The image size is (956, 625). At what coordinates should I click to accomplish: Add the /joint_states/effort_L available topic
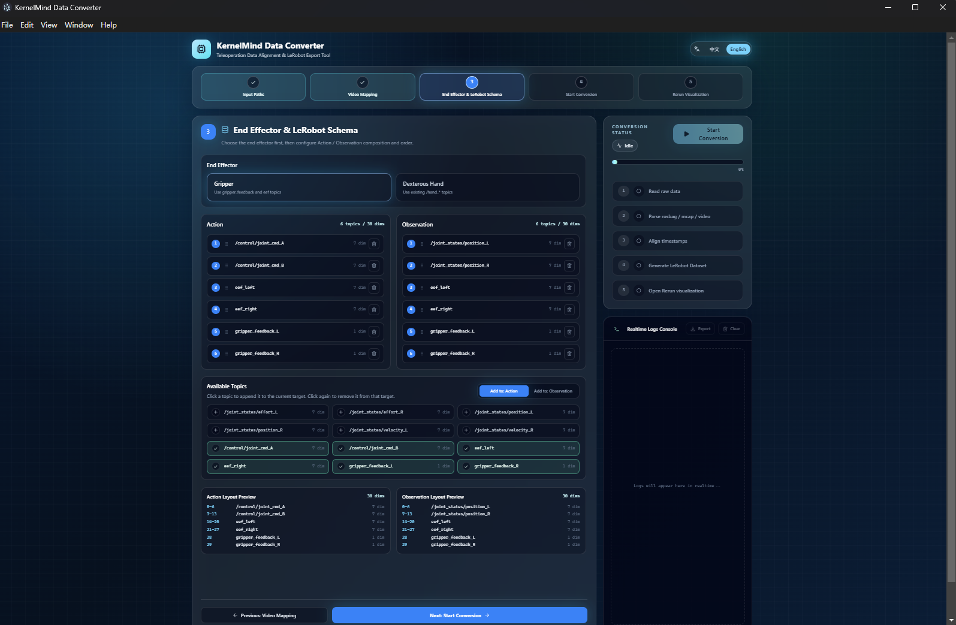pyautogui.click(x=268, y=412)
